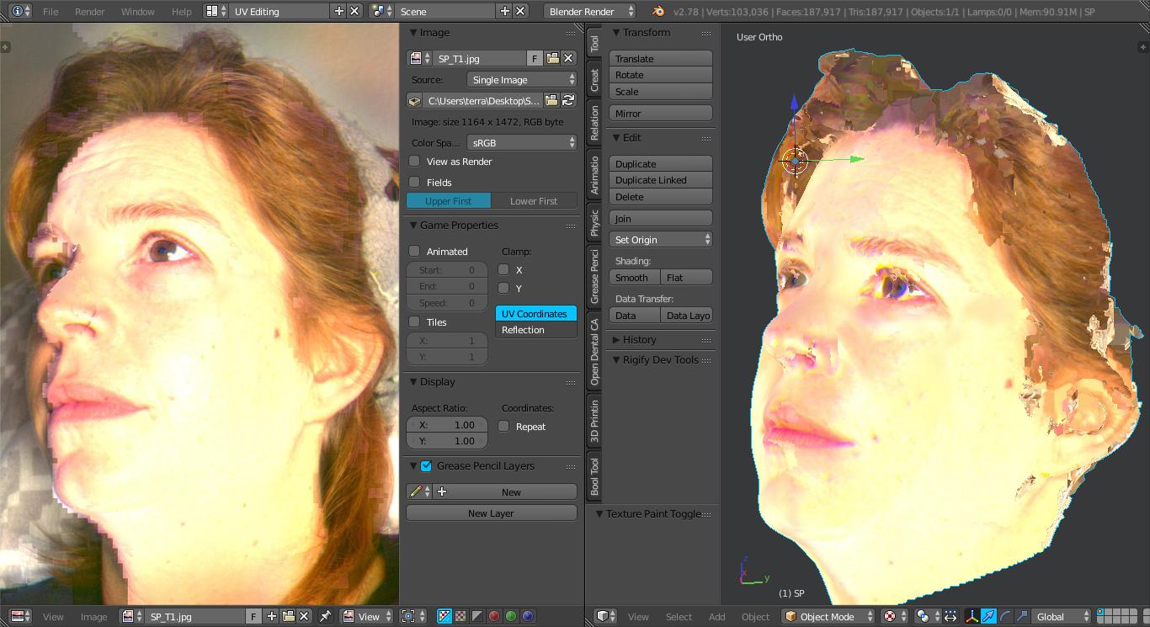Click the Translate button
Screen dimensions: 1150x627
point(661,58)
